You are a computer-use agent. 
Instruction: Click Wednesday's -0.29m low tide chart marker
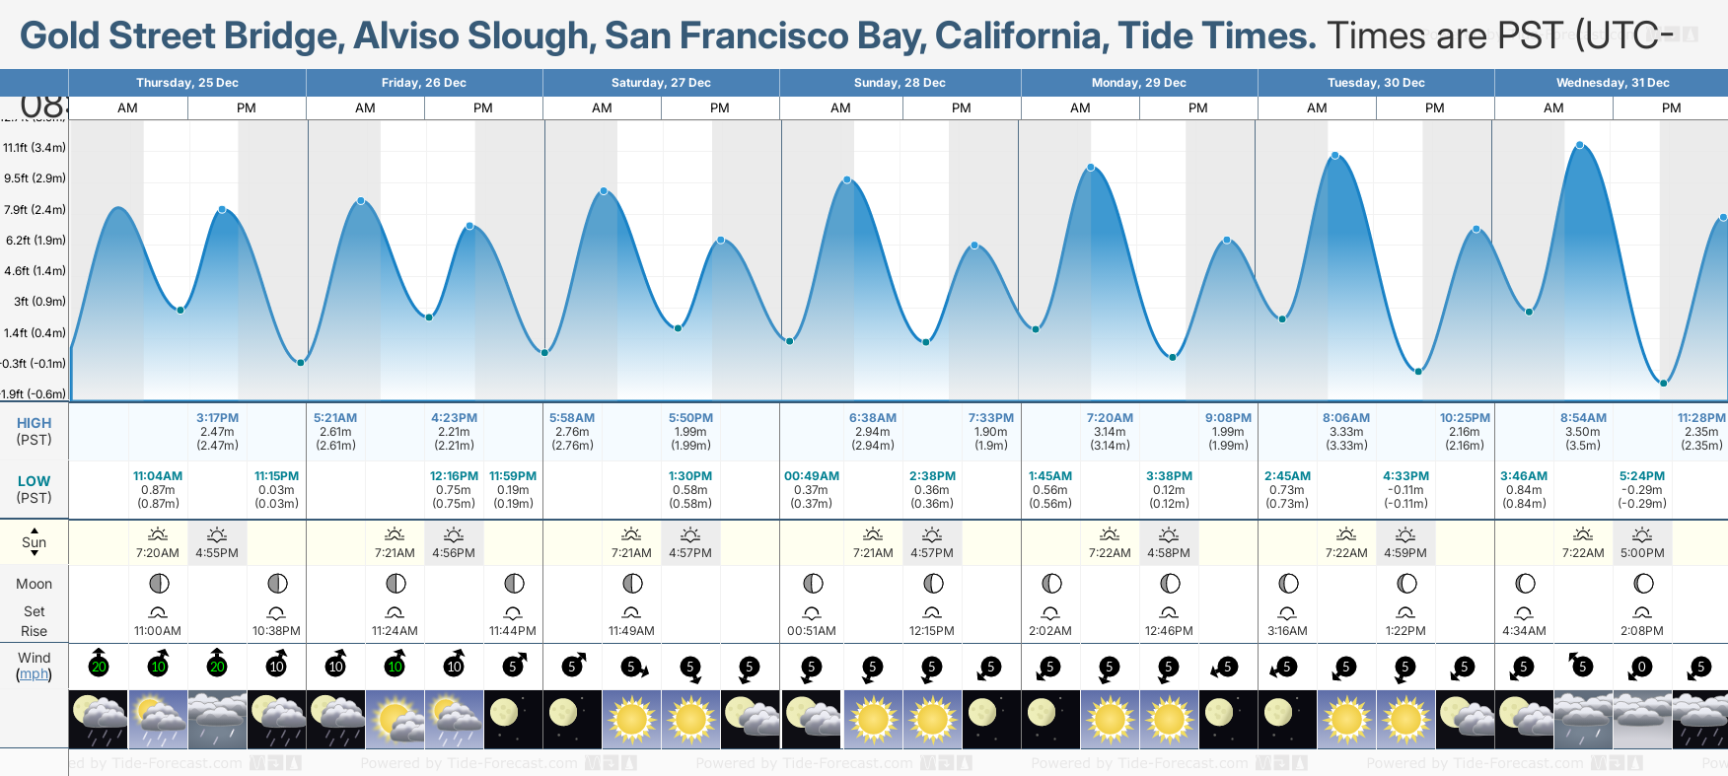[1663, 383]
